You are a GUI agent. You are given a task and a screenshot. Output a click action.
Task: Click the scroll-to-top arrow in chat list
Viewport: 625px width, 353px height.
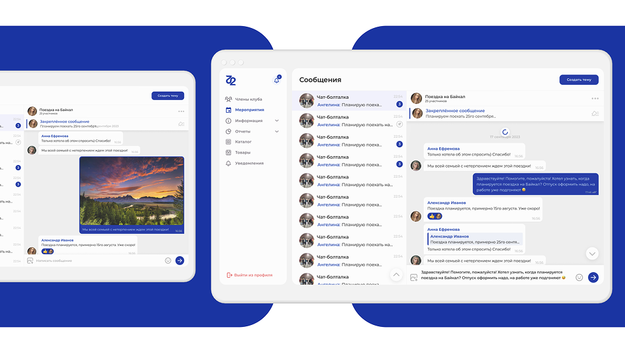[396, 275]
